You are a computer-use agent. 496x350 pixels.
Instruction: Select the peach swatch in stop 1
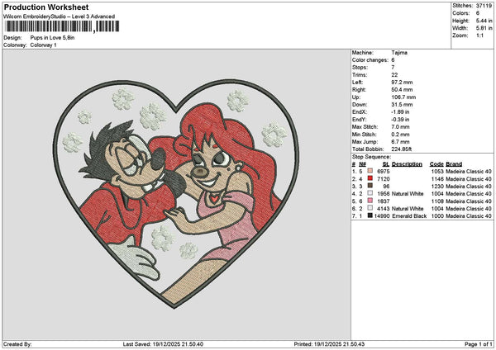(x=370, y=171)
